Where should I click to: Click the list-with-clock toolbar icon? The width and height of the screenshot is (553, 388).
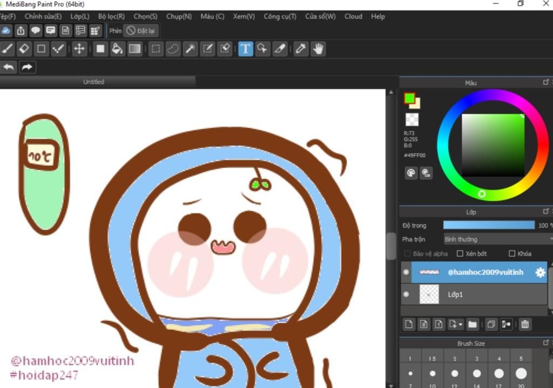tap(80, 31)
